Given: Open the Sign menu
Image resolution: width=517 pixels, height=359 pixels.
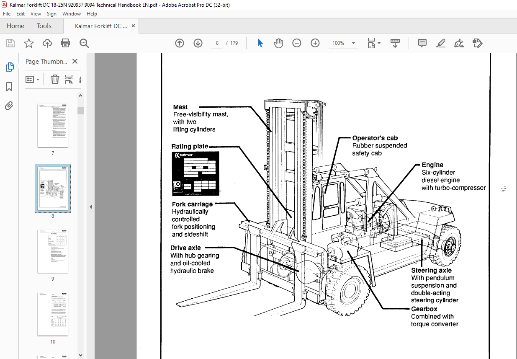Looking at the screenshot, I should 51,14.
